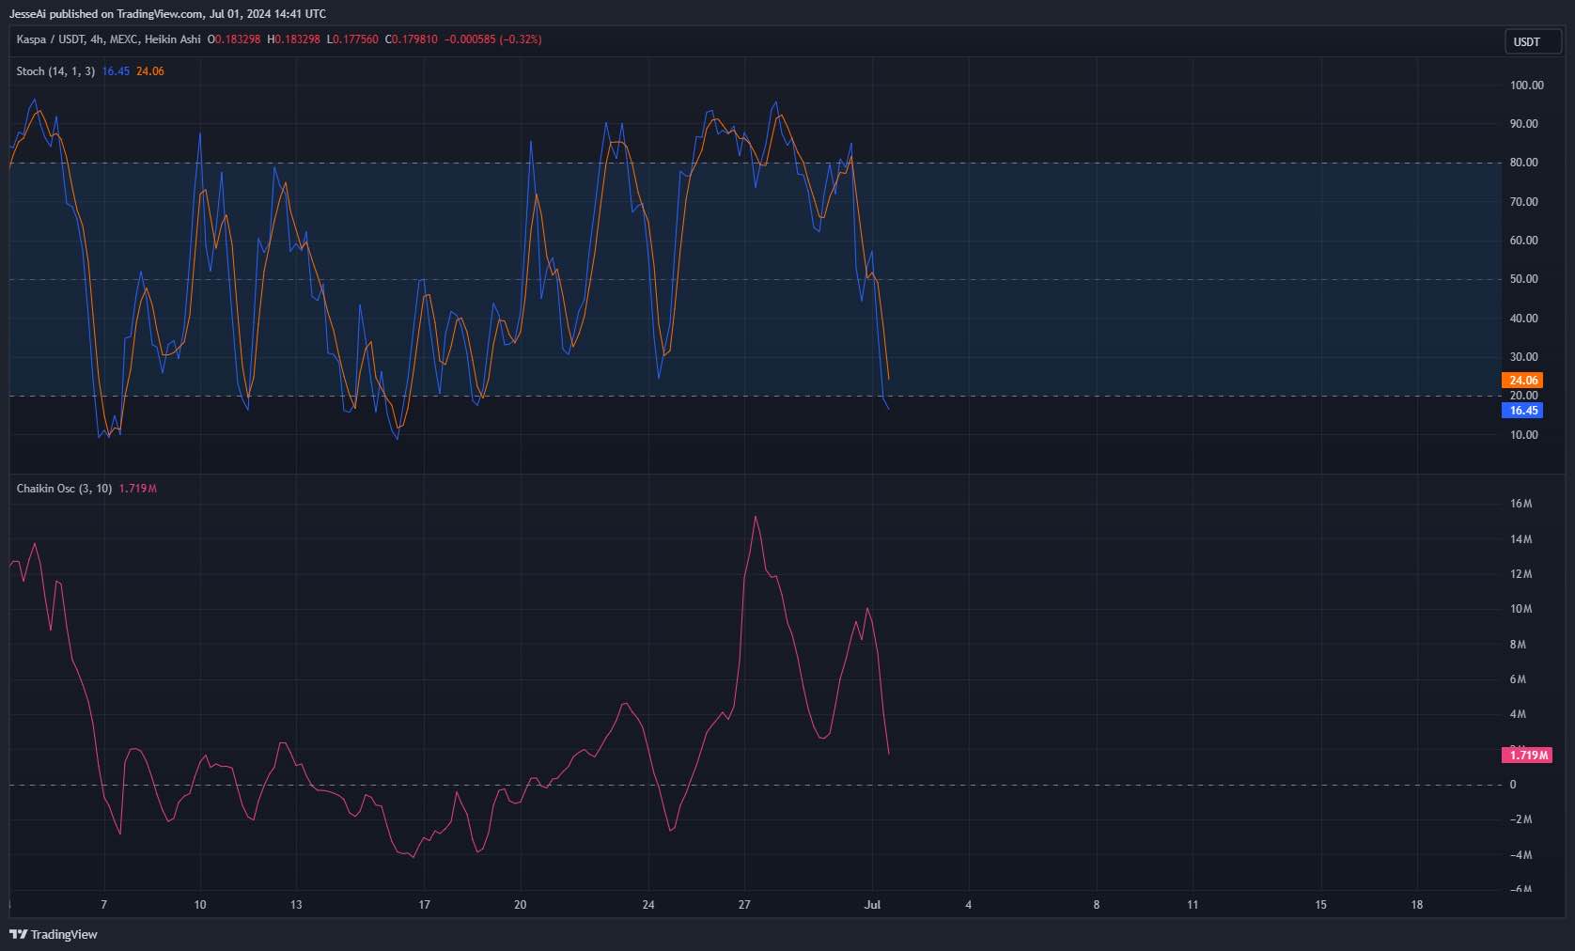Click the TradingView logo in the footer
Image resolution: width=1575 pixels, height=951 pixels.
(x=54, y=934)
